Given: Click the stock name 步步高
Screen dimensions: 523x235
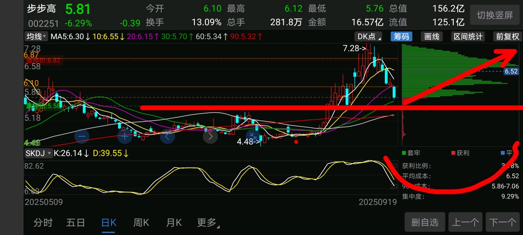Looking at the screenshot, I should pyautogui.click(x=41, y=9).
